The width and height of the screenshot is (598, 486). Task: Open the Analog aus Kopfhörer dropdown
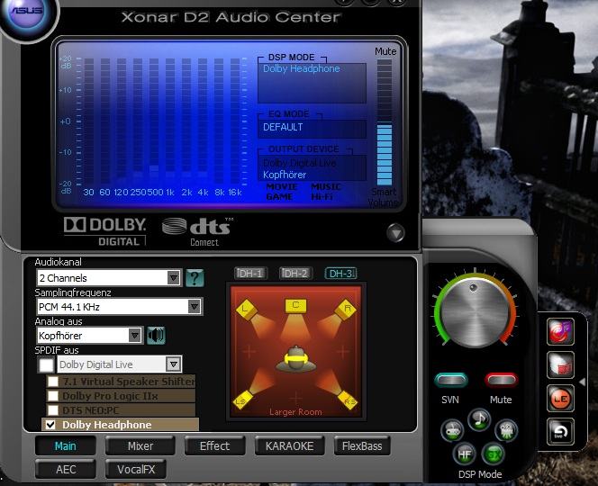(90, 336)
